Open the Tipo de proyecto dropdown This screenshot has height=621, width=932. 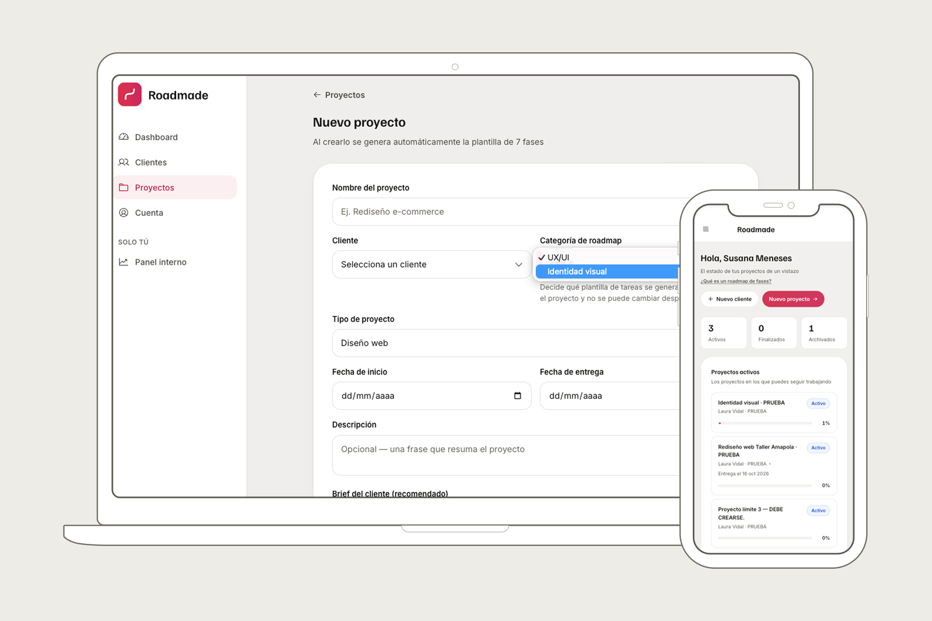point(506,343)
